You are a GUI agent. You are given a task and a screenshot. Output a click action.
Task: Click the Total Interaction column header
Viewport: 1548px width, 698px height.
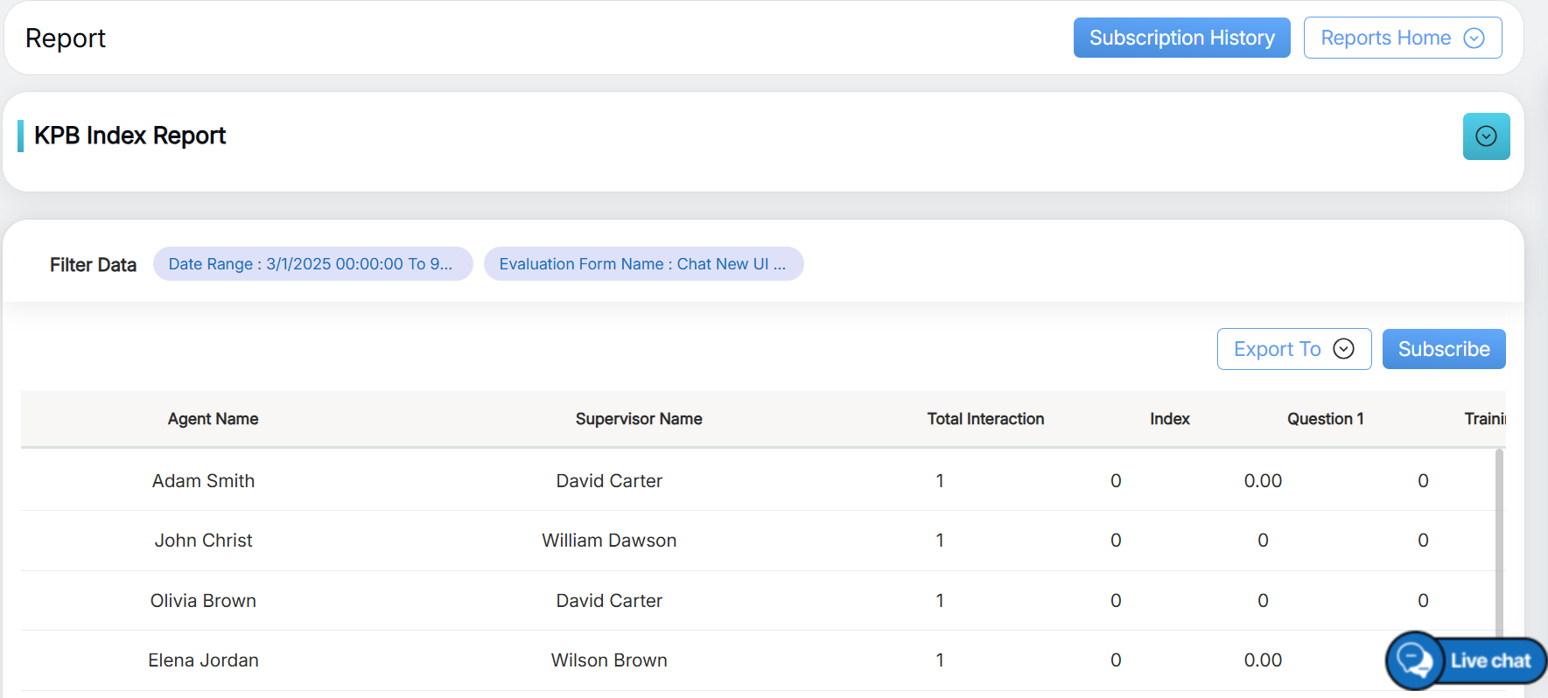pos(985,419)
